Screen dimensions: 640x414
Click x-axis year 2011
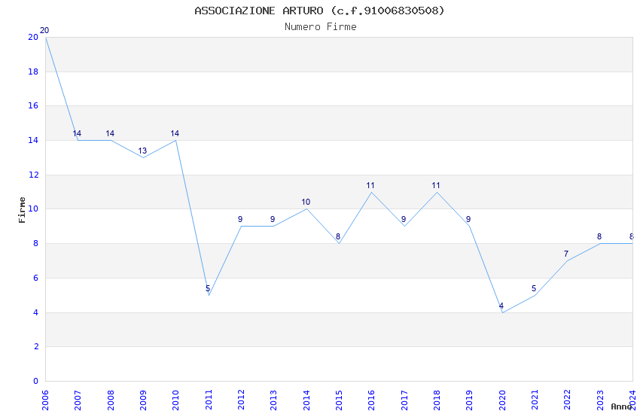coord(209,400)
